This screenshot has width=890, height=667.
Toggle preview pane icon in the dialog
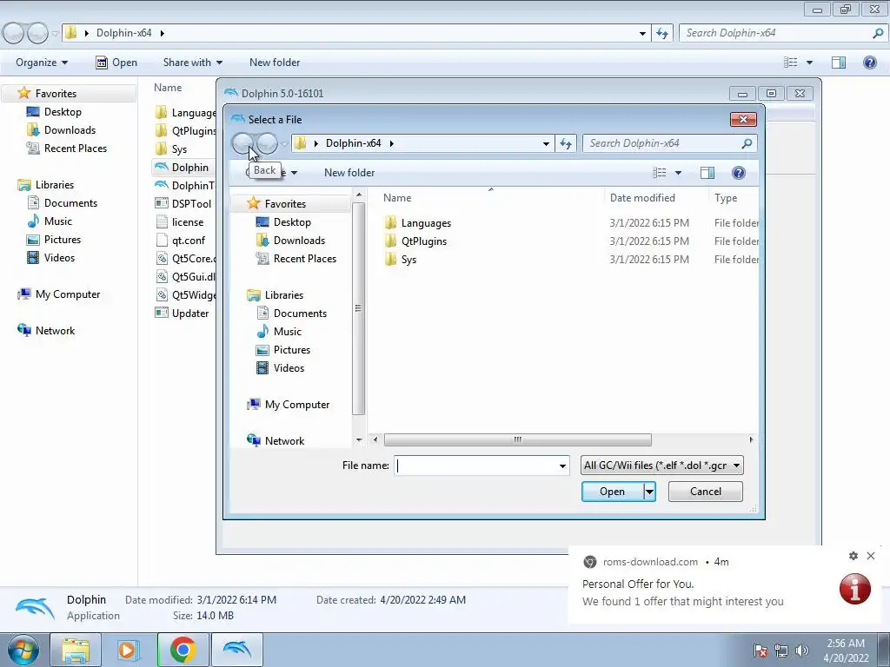(707, 173)
